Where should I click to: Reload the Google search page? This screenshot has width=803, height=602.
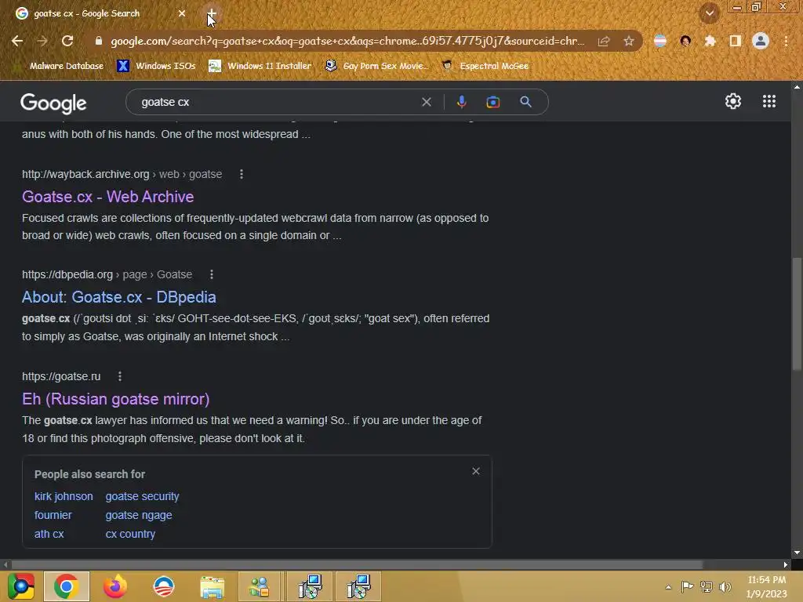click(x=67, y=41)
